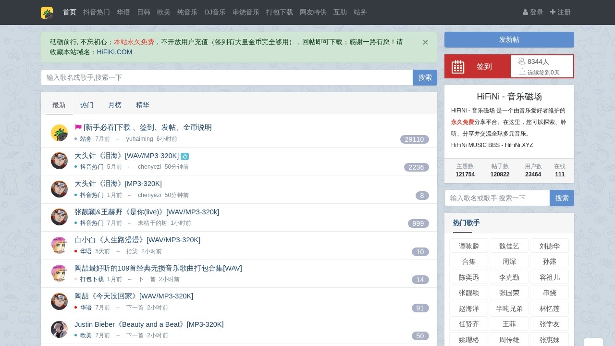This screenshot has width=615, height=346.
Task: Click the 注册 register link
Action: click(561, 12)
